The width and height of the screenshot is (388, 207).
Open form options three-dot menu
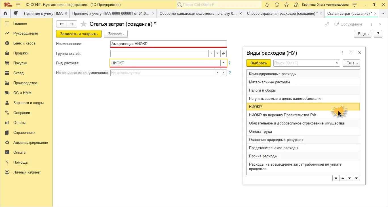pyautogui.click(x=371, y=24)
